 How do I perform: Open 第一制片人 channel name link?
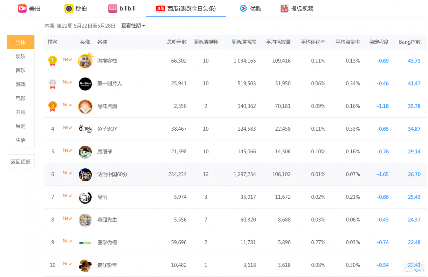[110, 84]
